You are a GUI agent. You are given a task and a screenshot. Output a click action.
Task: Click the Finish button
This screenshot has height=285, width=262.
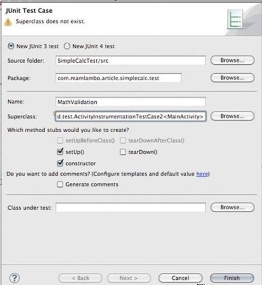pyautogui.click(x=232, y=278)
